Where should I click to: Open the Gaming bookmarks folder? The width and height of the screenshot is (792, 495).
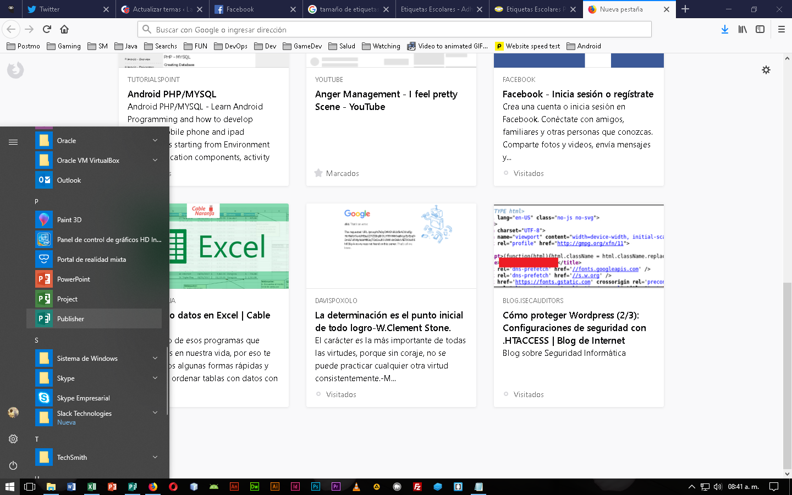click(64, 46)
